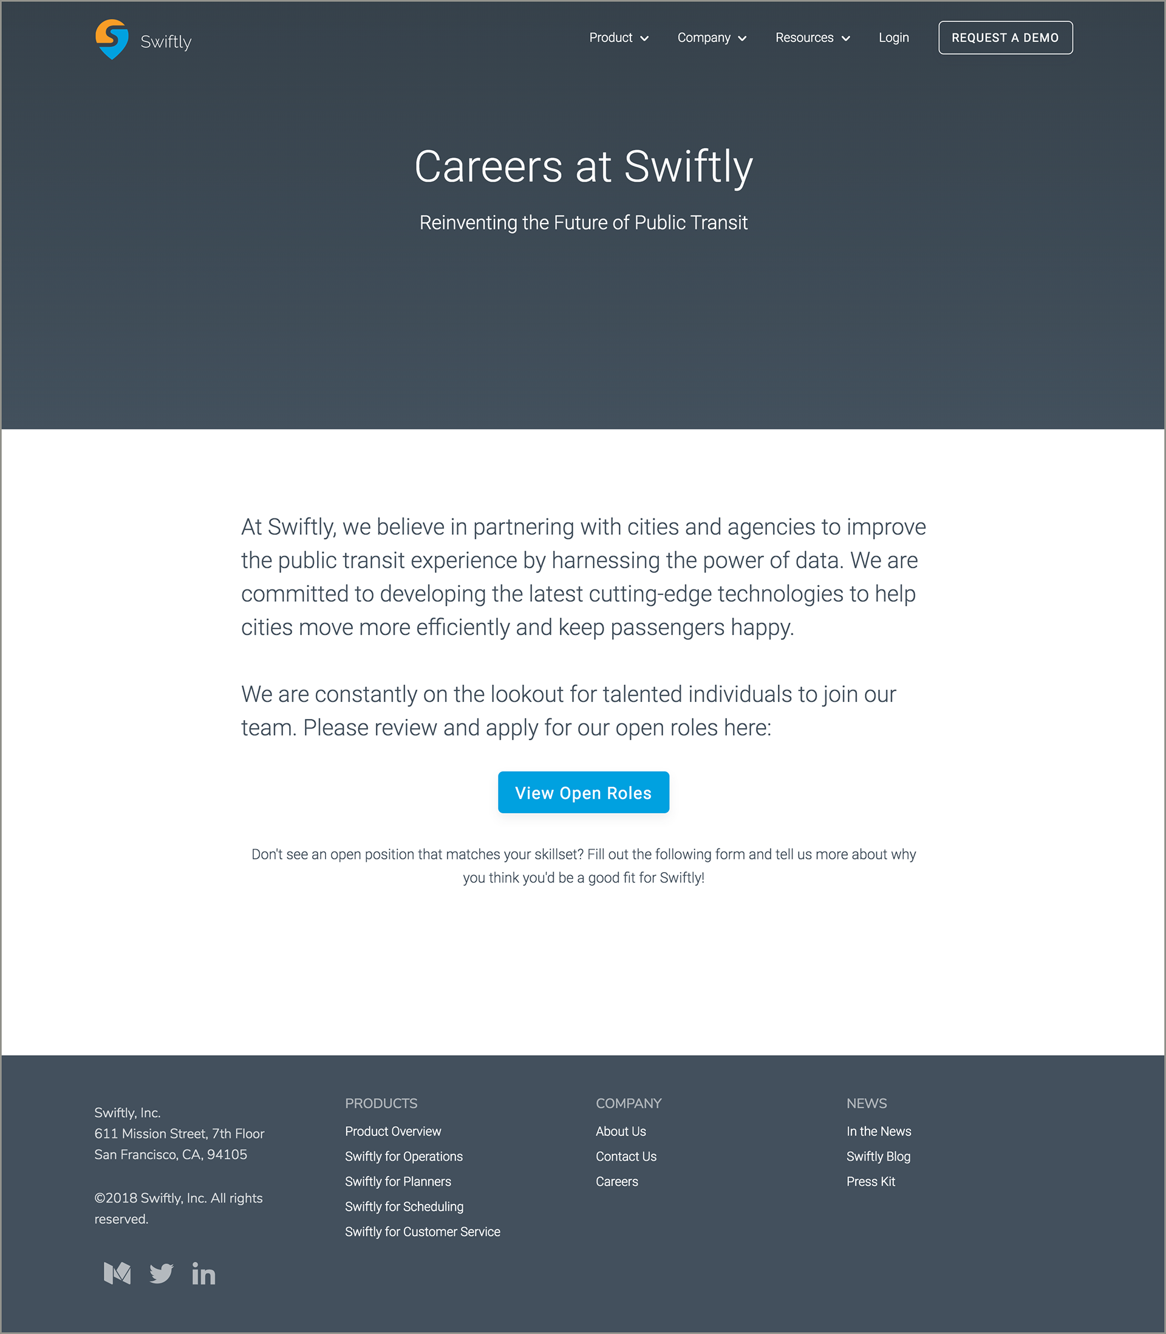Select the Contact Us footer link
Viewport: 1166px width, 1334px height.
click(626, 1157)
